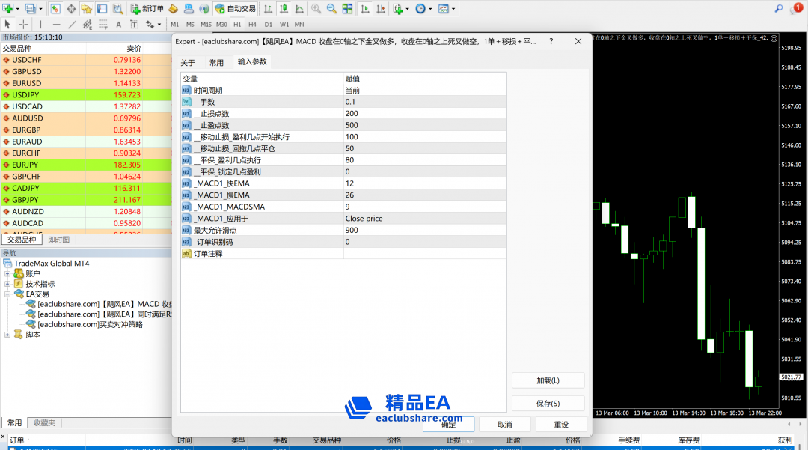Screen dimensions: 808x450
Task: Switch to the 关于 tab in Expert dialog
Action: pyautogui.click(x=188, y=63)
